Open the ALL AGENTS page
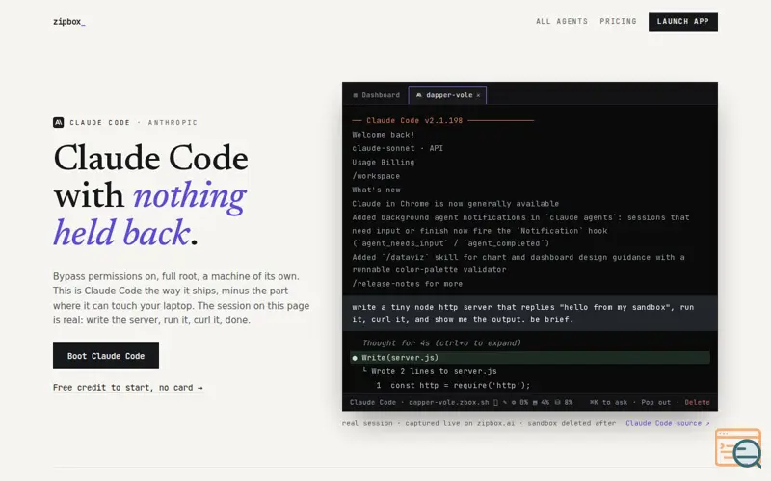The height and width of the screenshot is (481, 771). (562, 21)
